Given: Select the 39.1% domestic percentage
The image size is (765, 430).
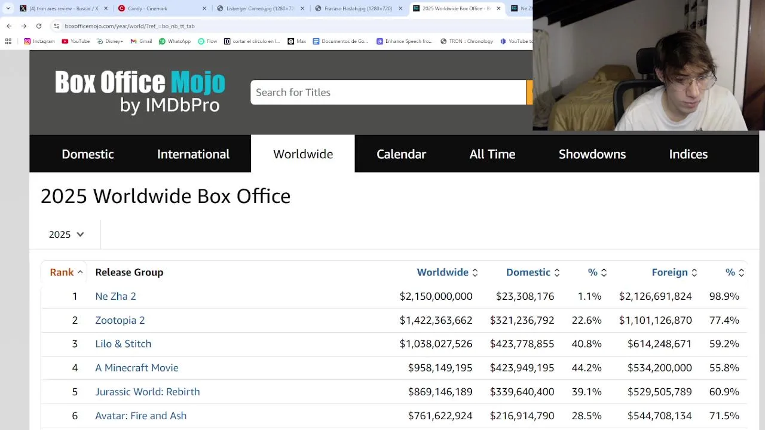Looking at the screenshot, I should click(586, 392).
